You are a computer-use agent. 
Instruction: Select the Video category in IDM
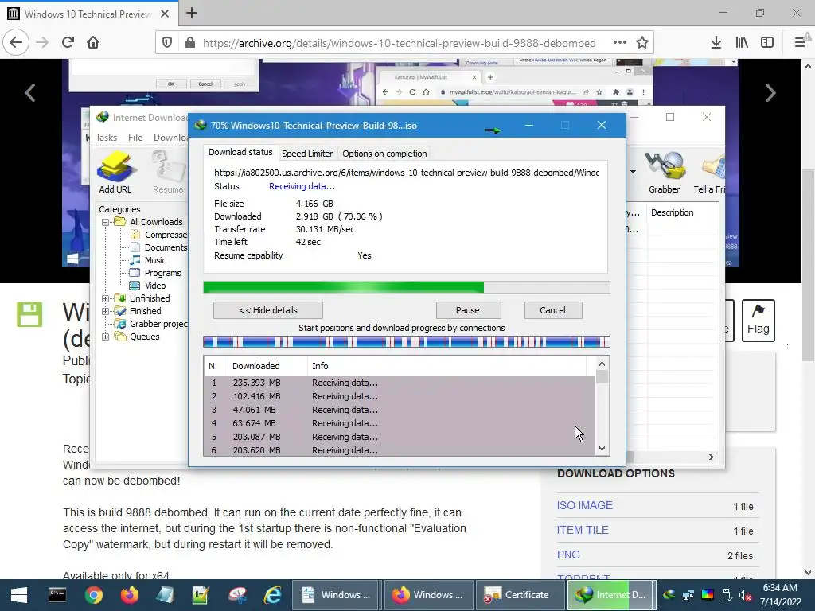[155, 286]
